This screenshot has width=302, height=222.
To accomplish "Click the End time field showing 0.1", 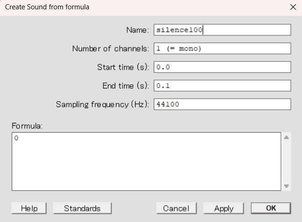I will [x=222, y=86].
